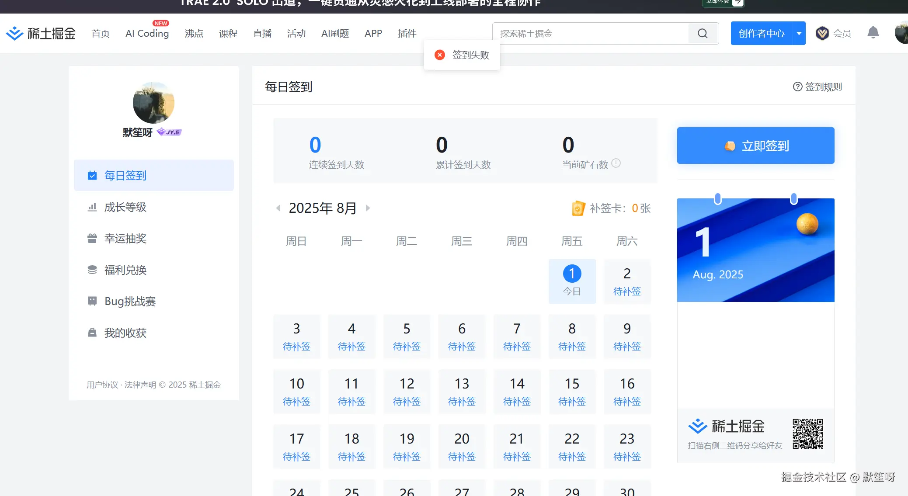This screenshot has height=496, width=908.
Task: Click the search magnifier icon
Action: (x=703, y=33)
